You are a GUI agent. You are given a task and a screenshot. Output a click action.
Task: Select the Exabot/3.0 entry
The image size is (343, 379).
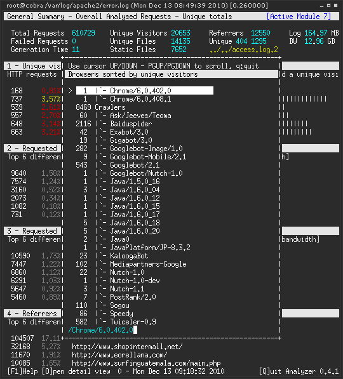click(x=114, y=132)
